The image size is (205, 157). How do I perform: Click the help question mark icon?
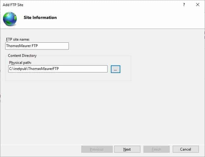point(184,5)
